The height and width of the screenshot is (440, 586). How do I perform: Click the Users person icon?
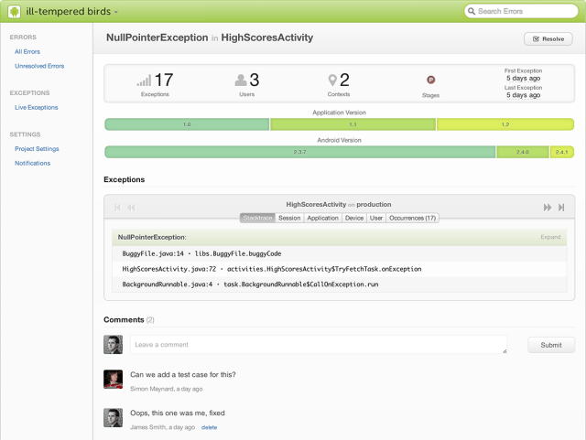pyautogui.click(x=241, y=80)
